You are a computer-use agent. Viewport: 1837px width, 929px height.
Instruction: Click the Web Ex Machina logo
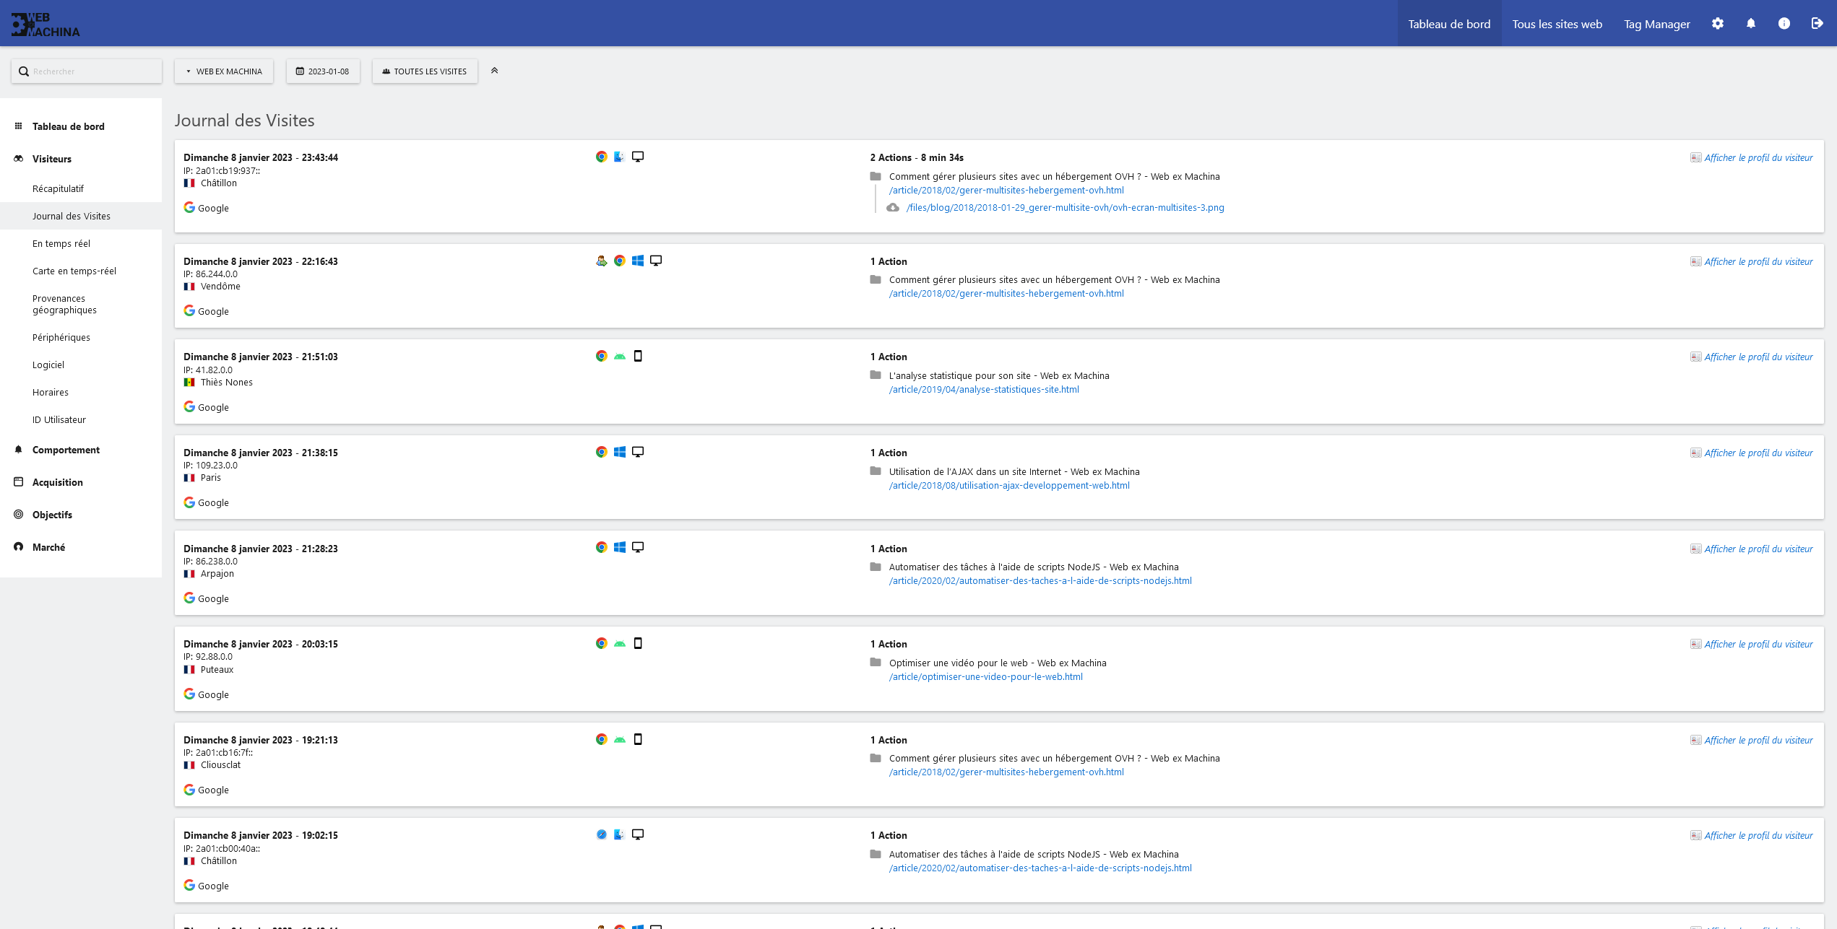click(46, 25)
